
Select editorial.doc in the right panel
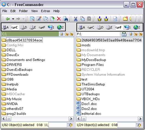(x=91, y=113)
